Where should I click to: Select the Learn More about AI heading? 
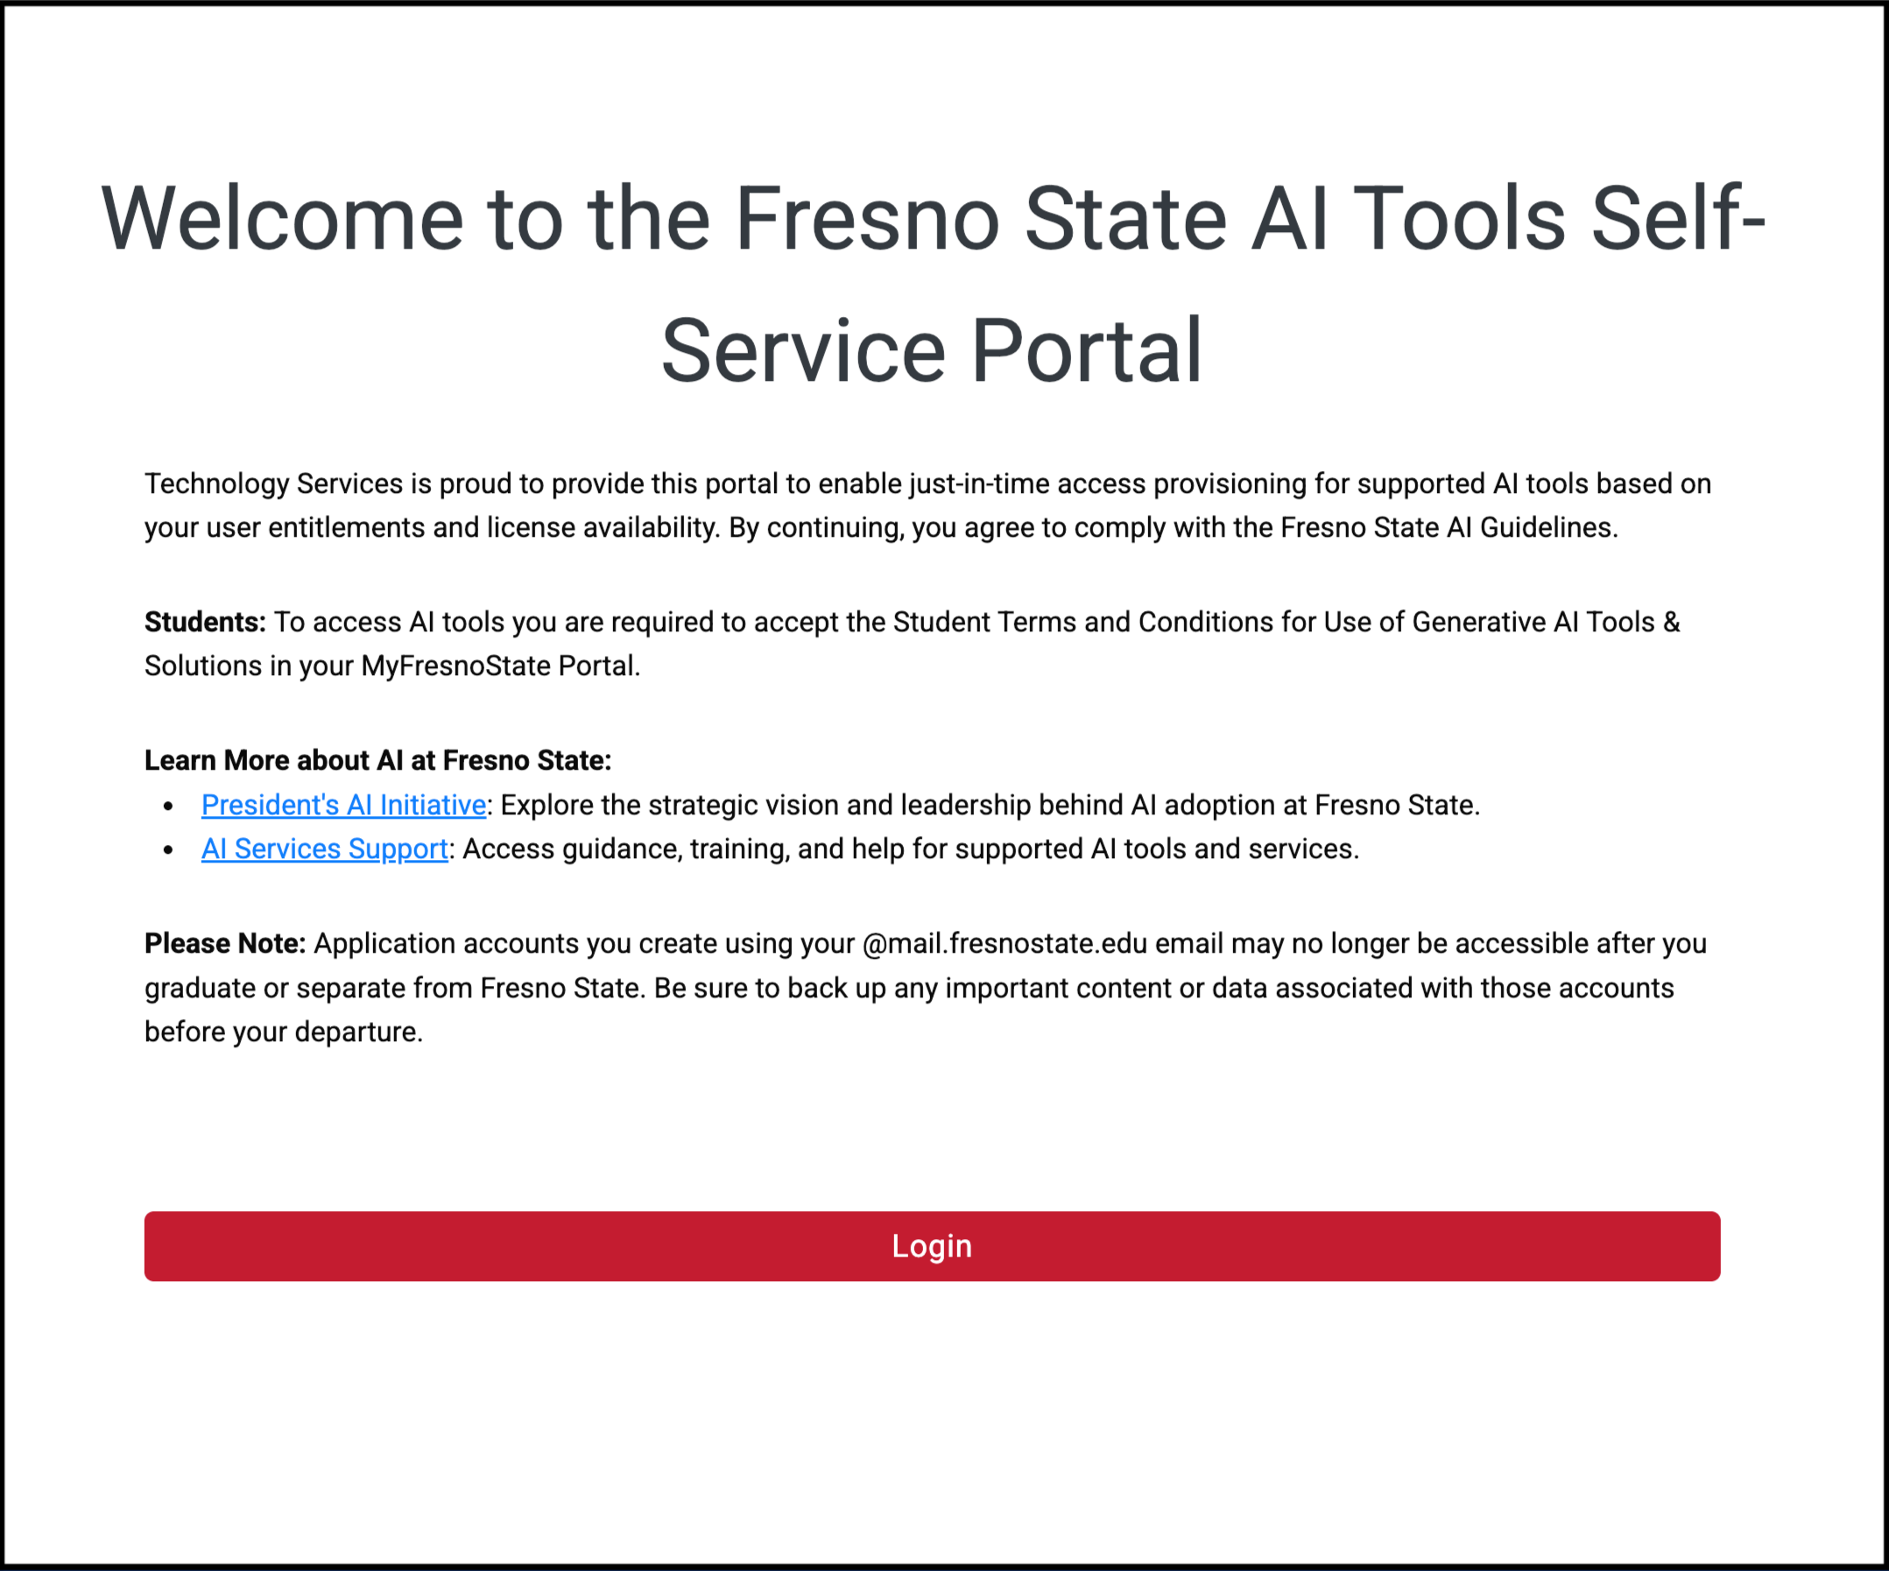(x=377, y=760)
